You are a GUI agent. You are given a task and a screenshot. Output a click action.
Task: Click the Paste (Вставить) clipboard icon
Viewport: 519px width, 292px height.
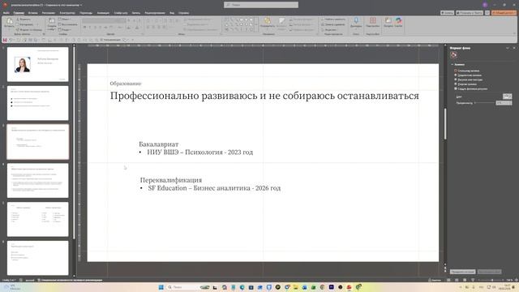[9, 21]
